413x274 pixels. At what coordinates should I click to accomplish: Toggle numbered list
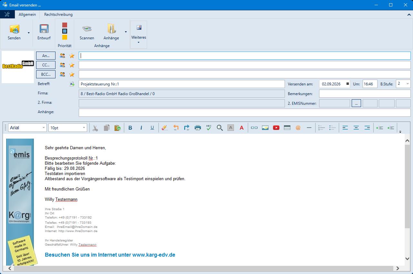coord(321,128)
